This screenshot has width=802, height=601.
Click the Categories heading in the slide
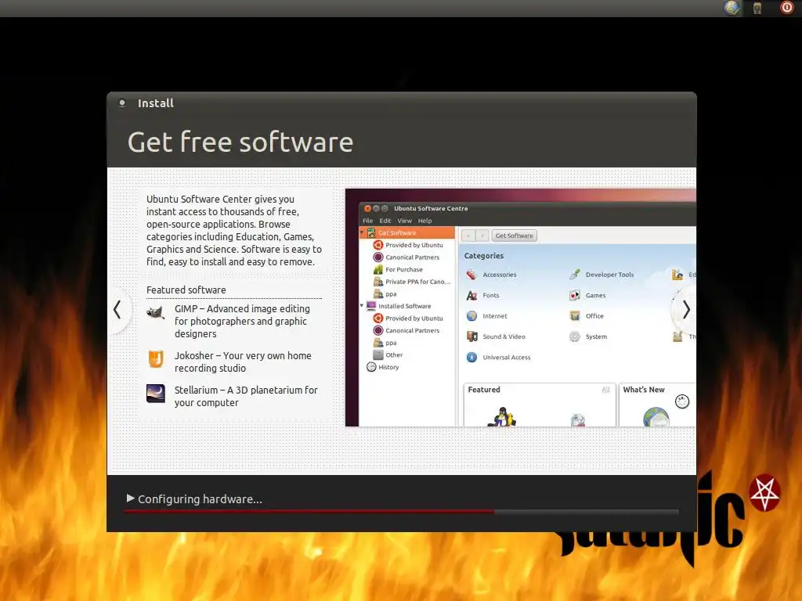(x=484, y=256)
